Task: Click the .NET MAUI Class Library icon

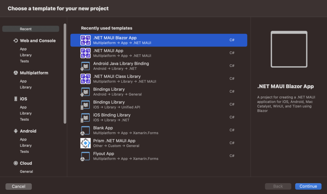Action: pyautogui.click(x=85, y=79)
